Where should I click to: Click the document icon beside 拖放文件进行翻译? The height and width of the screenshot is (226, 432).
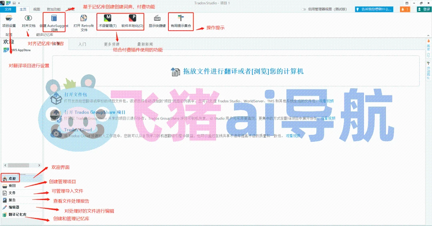click(x=175, y=72)
